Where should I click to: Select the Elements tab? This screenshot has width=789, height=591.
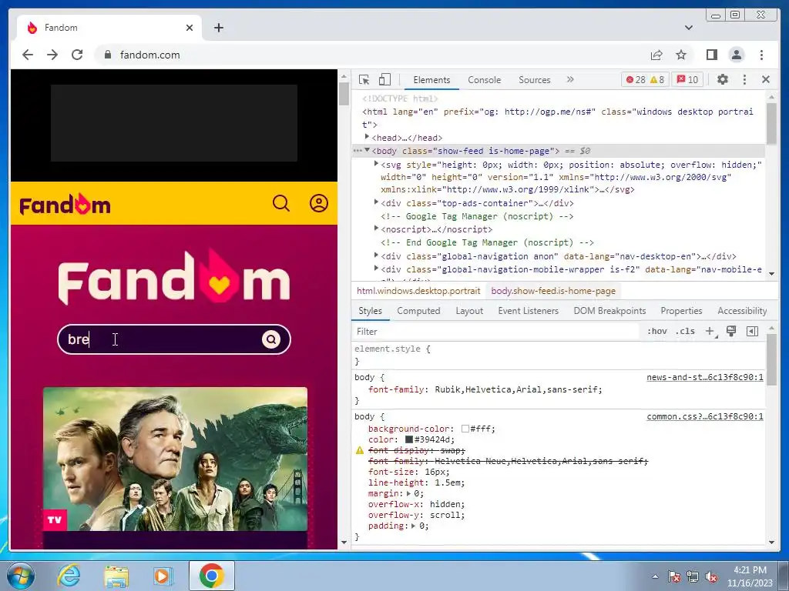click(431, 80)
